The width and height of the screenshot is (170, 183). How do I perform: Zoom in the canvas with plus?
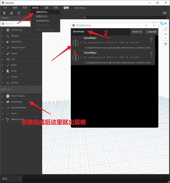166,34
